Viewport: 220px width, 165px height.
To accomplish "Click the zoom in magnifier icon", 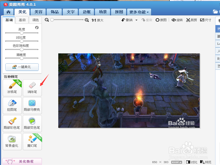I will click(x=87, y=20).
